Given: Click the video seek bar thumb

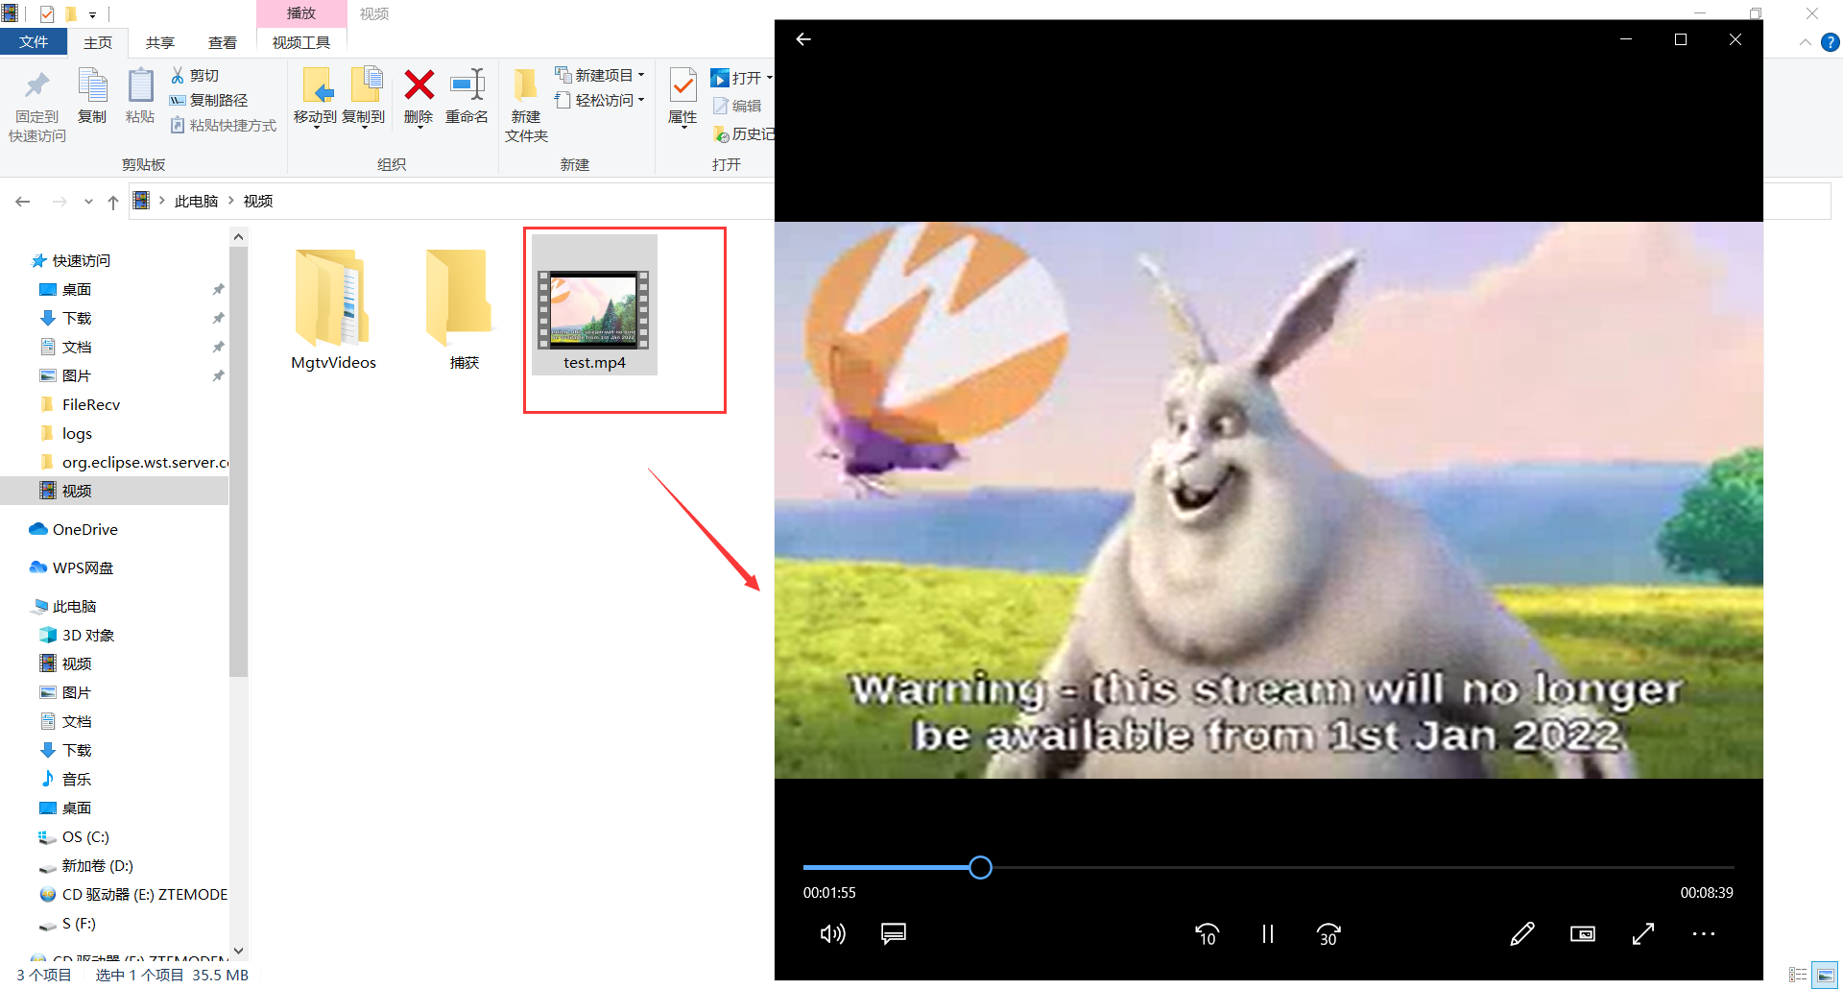Looking at the screenshot, I should (980, 868).
